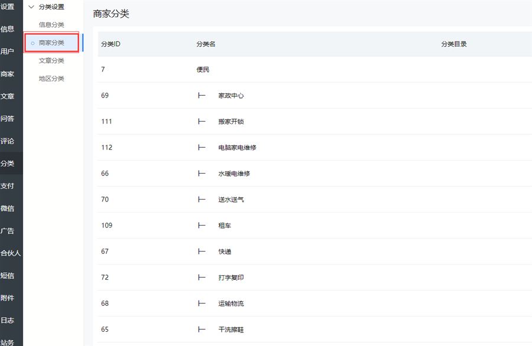Select 支付 in the left sidebar
The height and width of the screenshot is (346, 532).
click(x=8, y=185)
